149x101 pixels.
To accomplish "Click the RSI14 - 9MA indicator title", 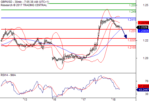I will click(8, 75).
